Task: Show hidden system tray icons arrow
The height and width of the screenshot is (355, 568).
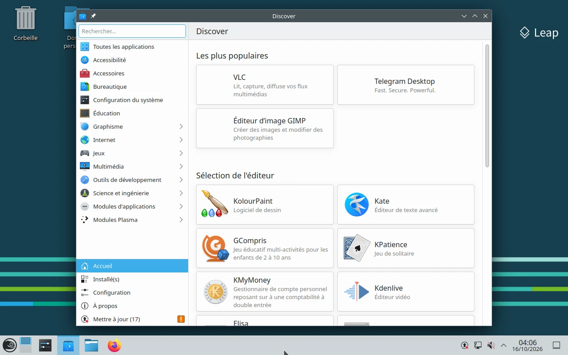Action: click(504, 345)
